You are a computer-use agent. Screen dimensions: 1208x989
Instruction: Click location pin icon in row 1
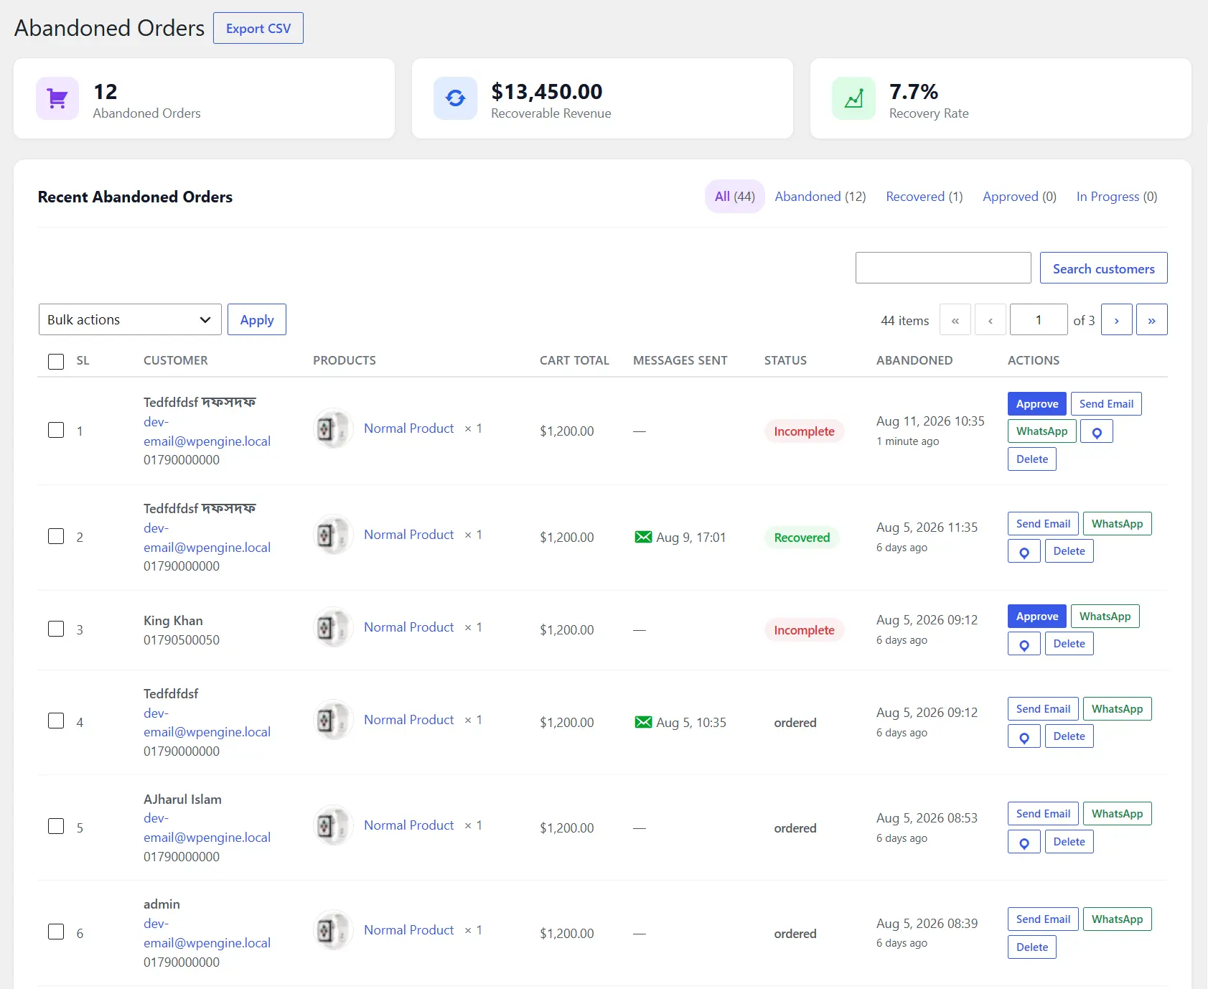tap(1097, 432)
